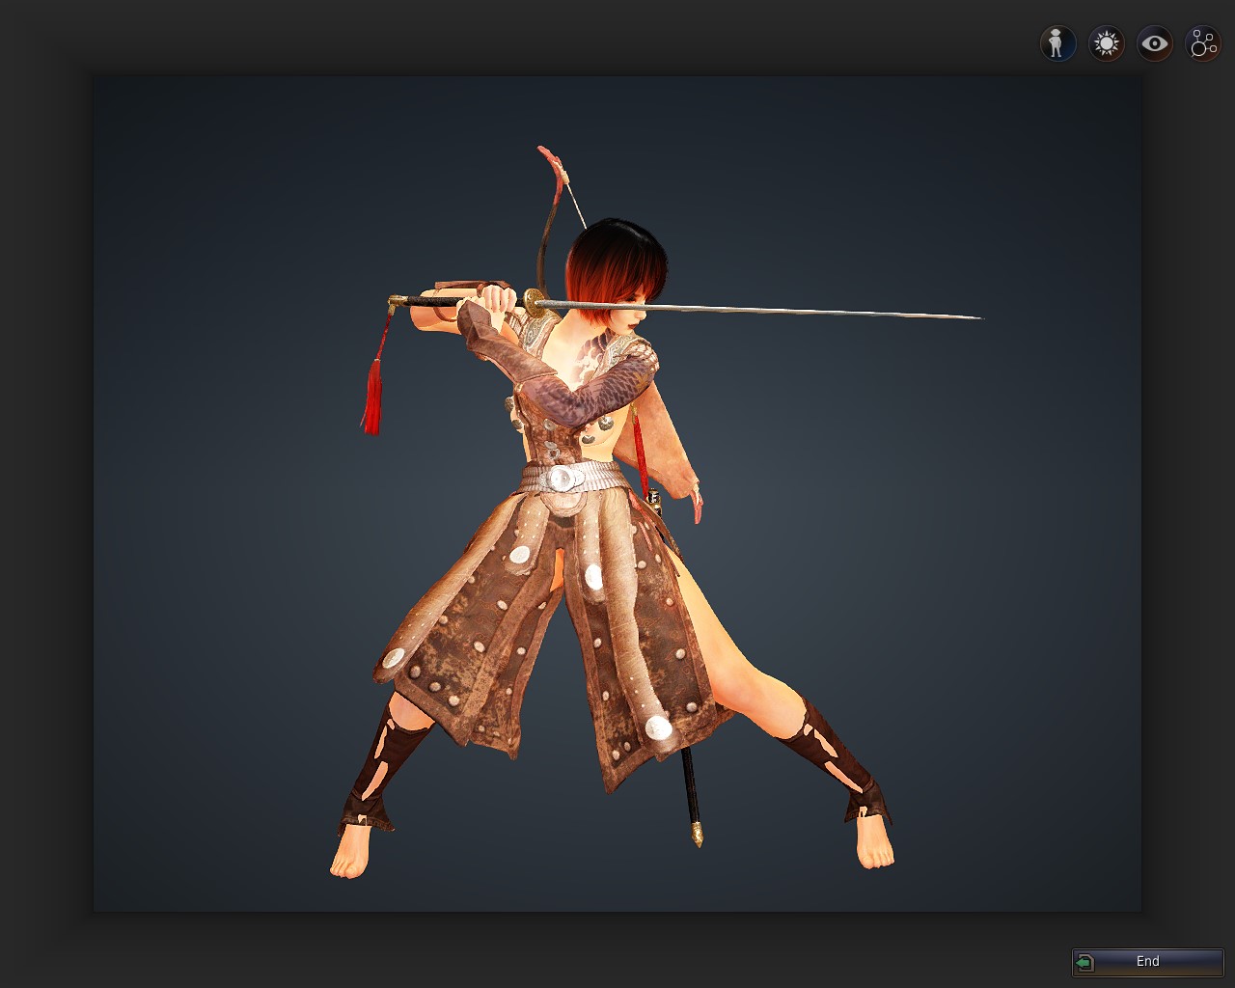Open the sun lighting settings icon

pyautogui.click(x=1106, y=43)
